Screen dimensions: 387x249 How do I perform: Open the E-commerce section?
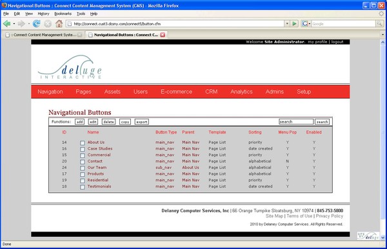pyautogui.click(x=176, y=92)
